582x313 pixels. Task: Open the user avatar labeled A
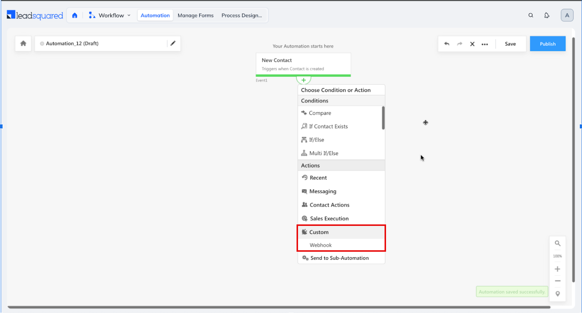point(567,15)
